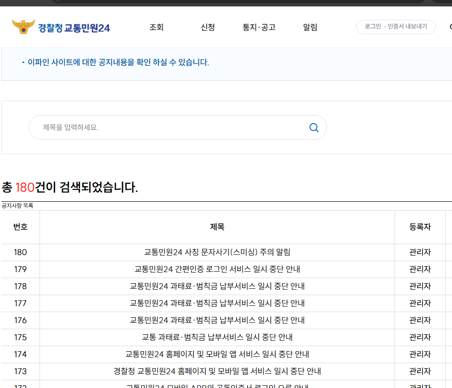Screen dimensions: 452x388
Task: Open the 교통민원24 home via the header wordmark
Action: click(x=75, y=27)
